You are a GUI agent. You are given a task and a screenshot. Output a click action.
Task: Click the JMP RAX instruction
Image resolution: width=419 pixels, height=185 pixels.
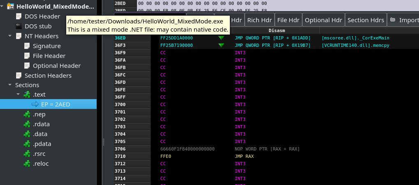click(x=244, y=156)
